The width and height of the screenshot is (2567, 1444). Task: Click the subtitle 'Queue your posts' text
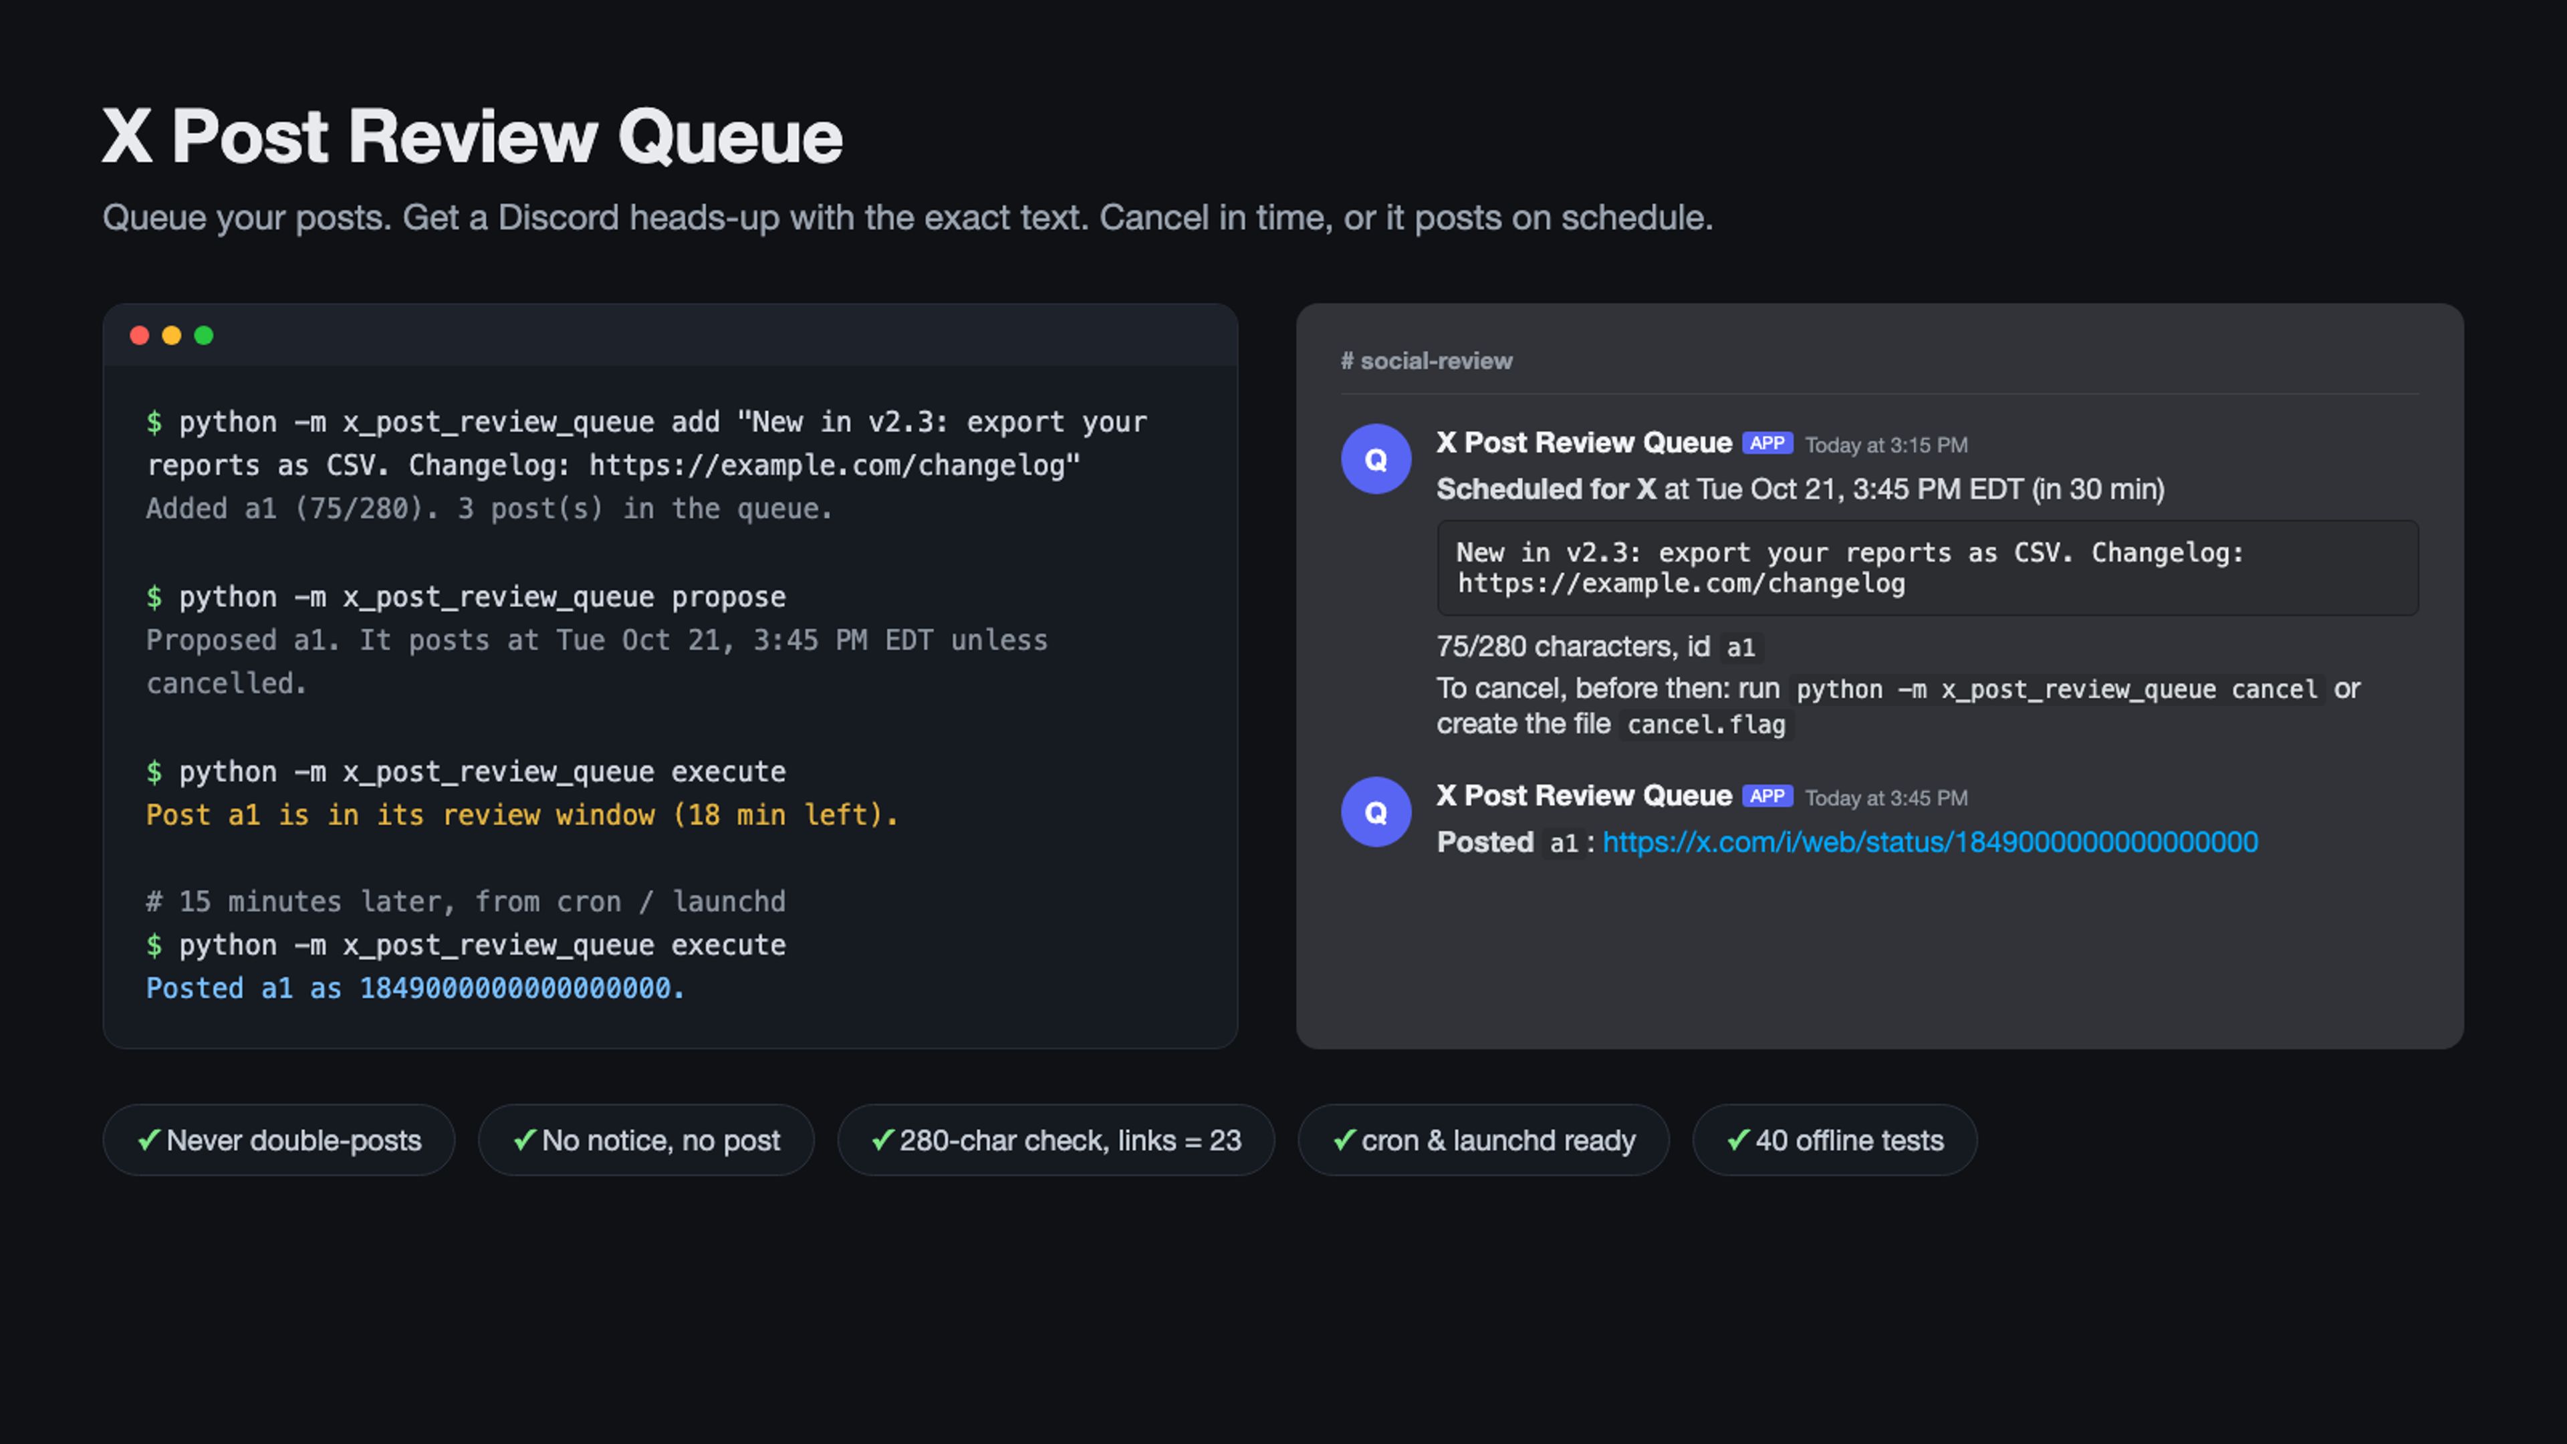coord(908,218)
